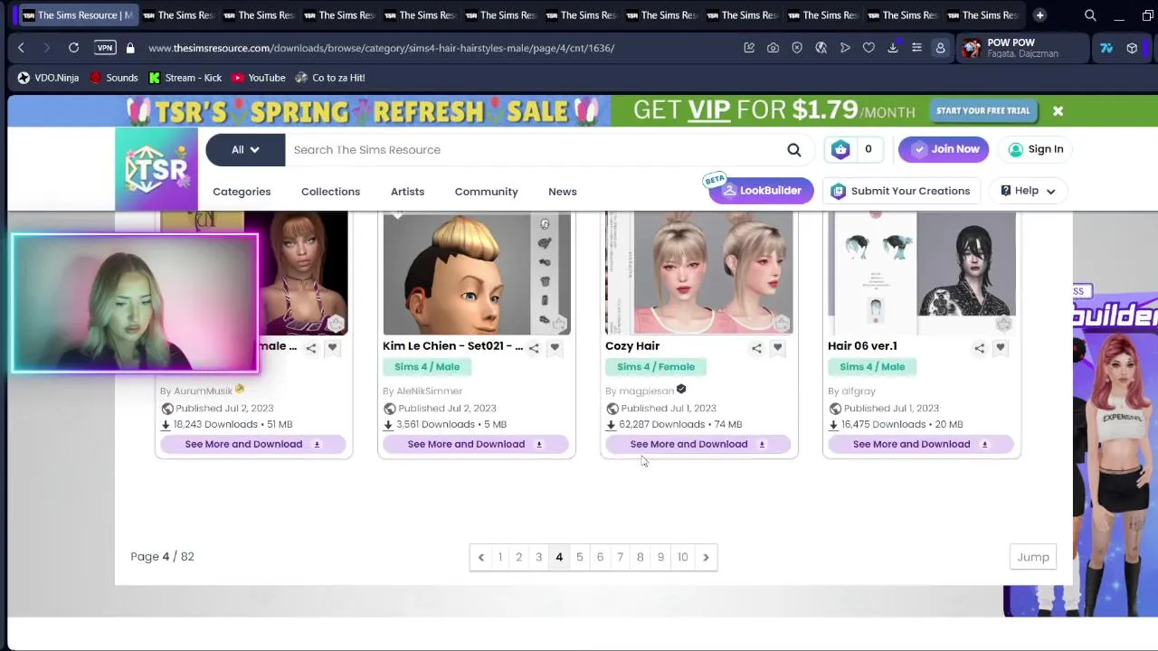Open the Hair 06 ver.1 thumbnail
Screen dimensions: 1158x651
922,274
